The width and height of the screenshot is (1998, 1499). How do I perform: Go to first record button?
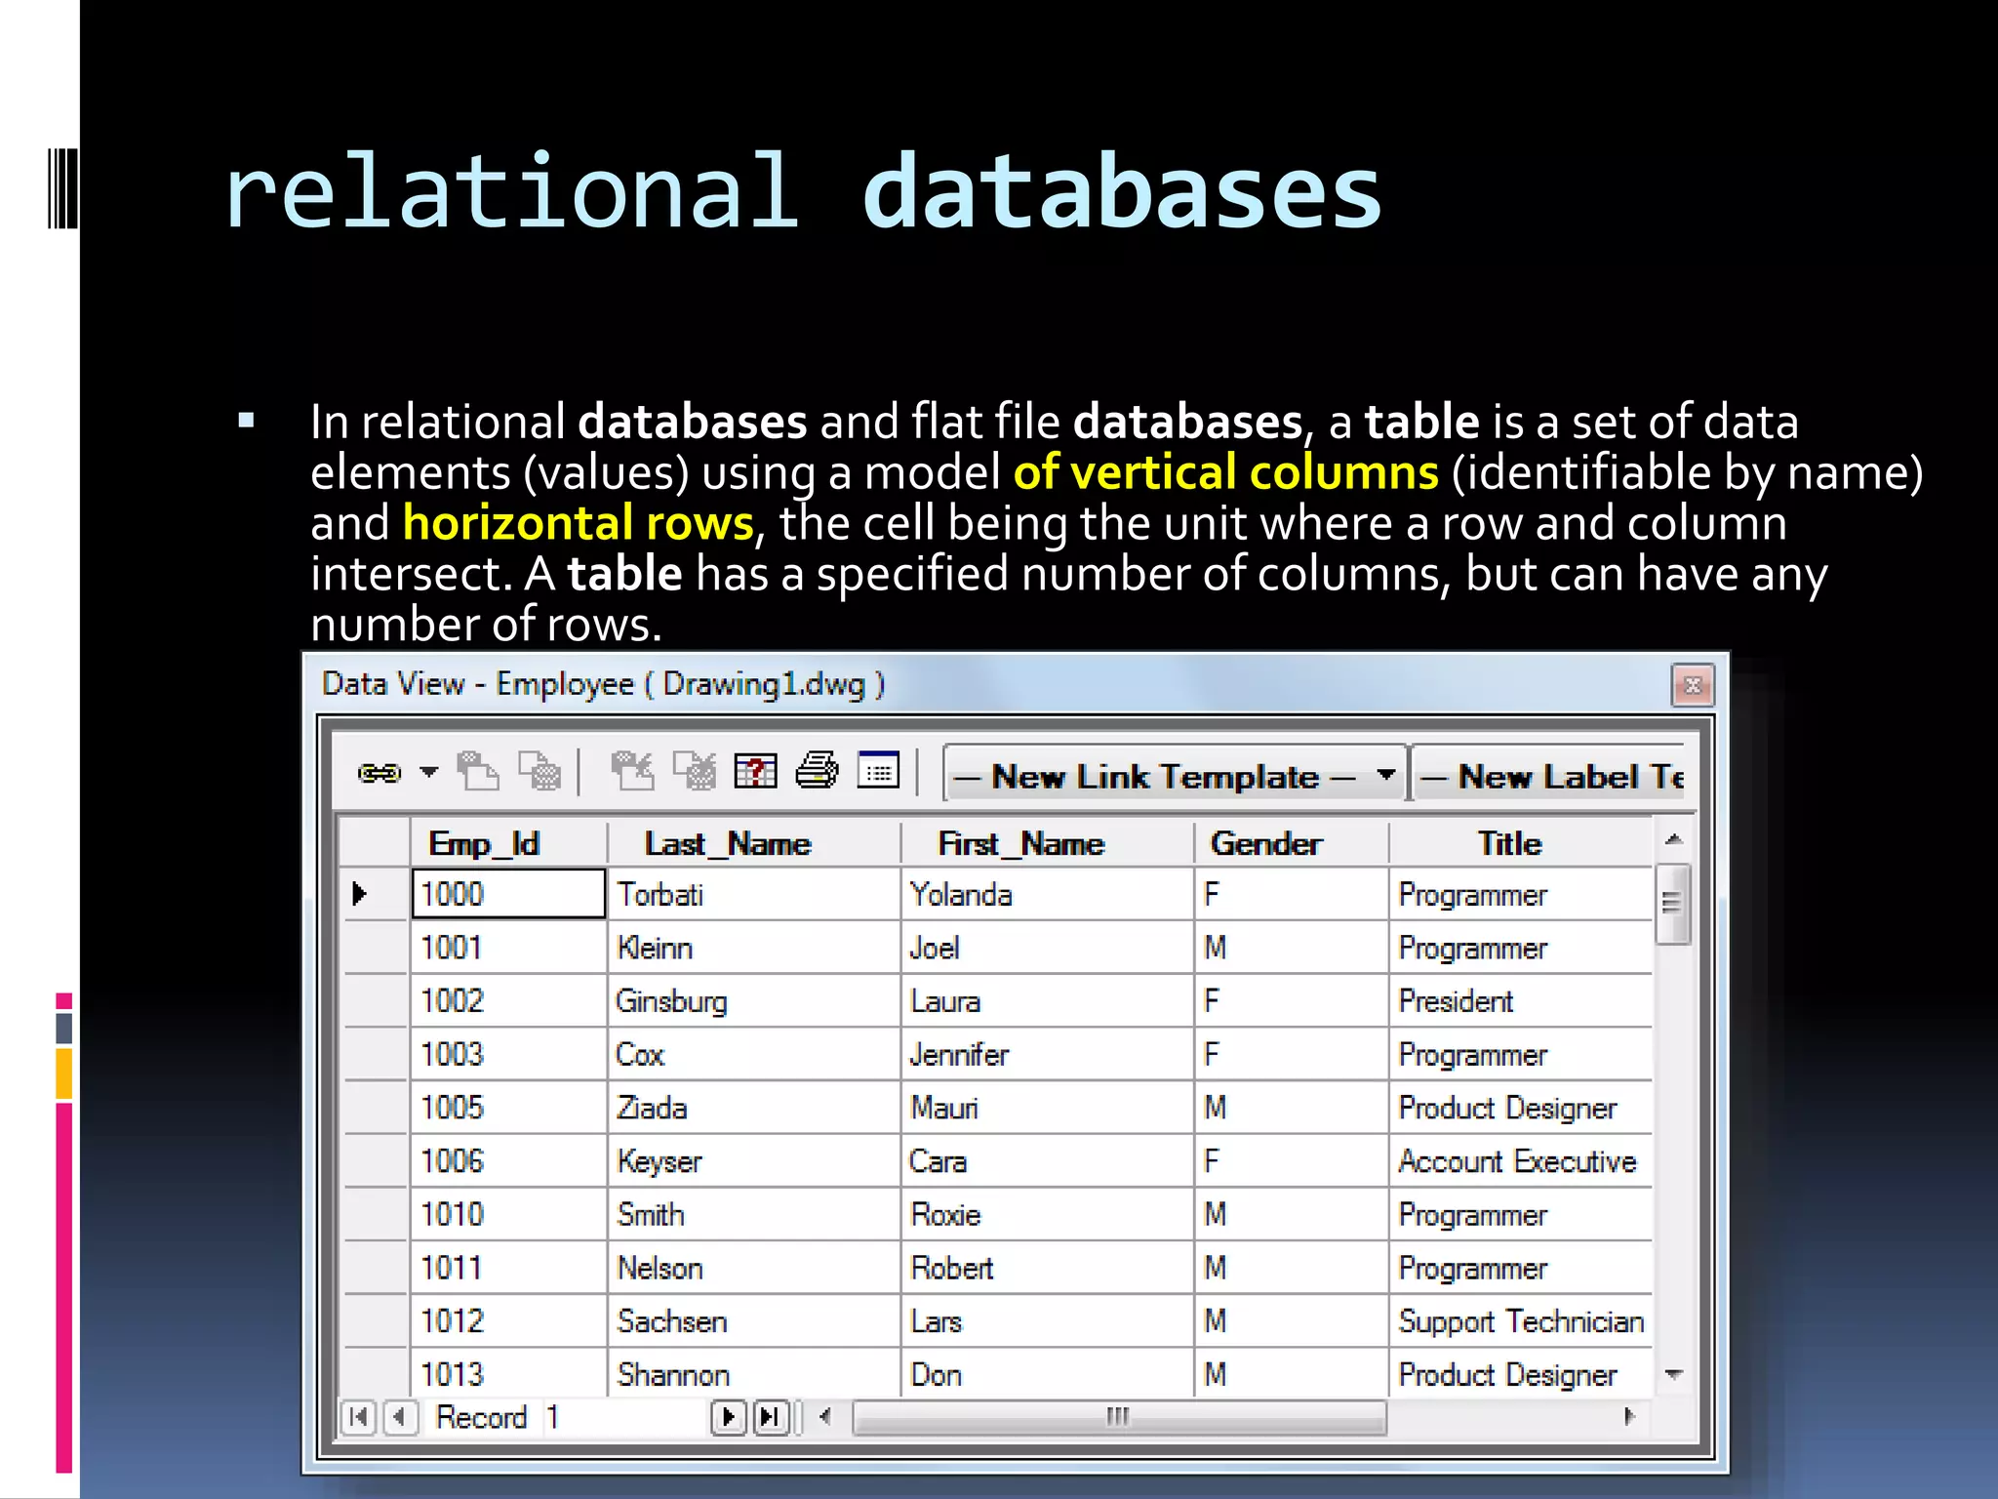[358, 1417]
